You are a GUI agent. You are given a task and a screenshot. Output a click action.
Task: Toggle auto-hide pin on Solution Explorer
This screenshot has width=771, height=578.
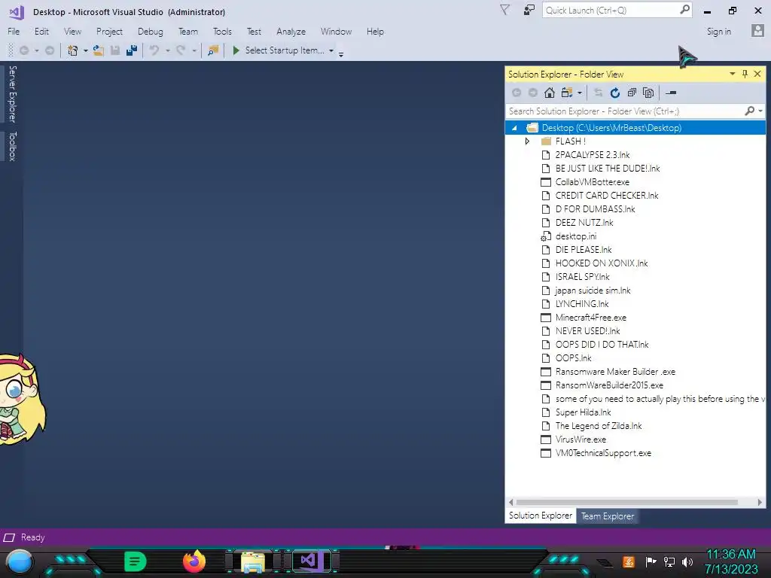coord(745,74)
